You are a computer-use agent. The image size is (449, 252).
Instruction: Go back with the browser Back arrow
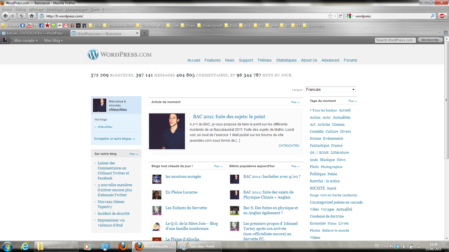click(6, 16)
